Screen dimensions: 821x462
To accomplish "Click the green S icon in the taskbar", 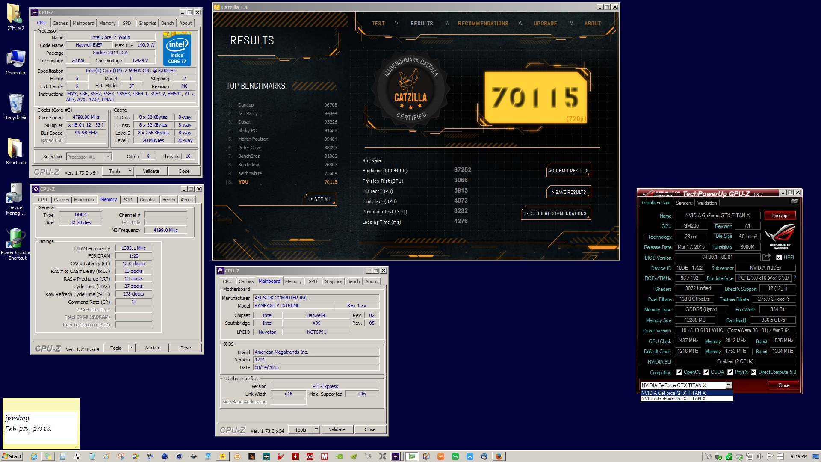I will point(455,456).
